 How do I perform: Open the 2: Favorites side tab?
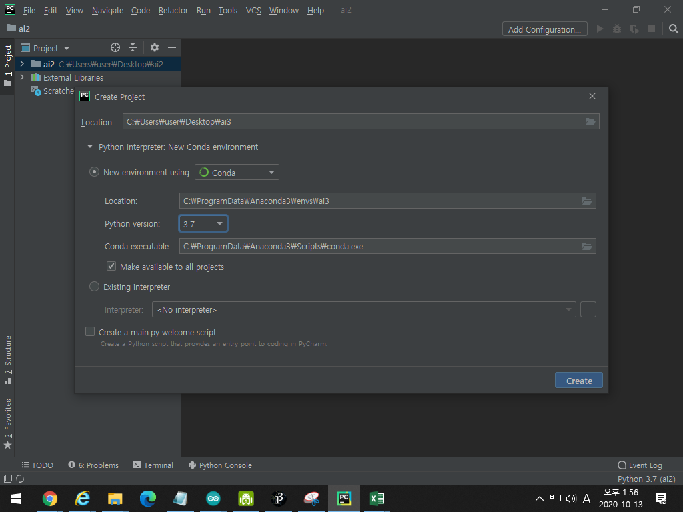point(8,423)
